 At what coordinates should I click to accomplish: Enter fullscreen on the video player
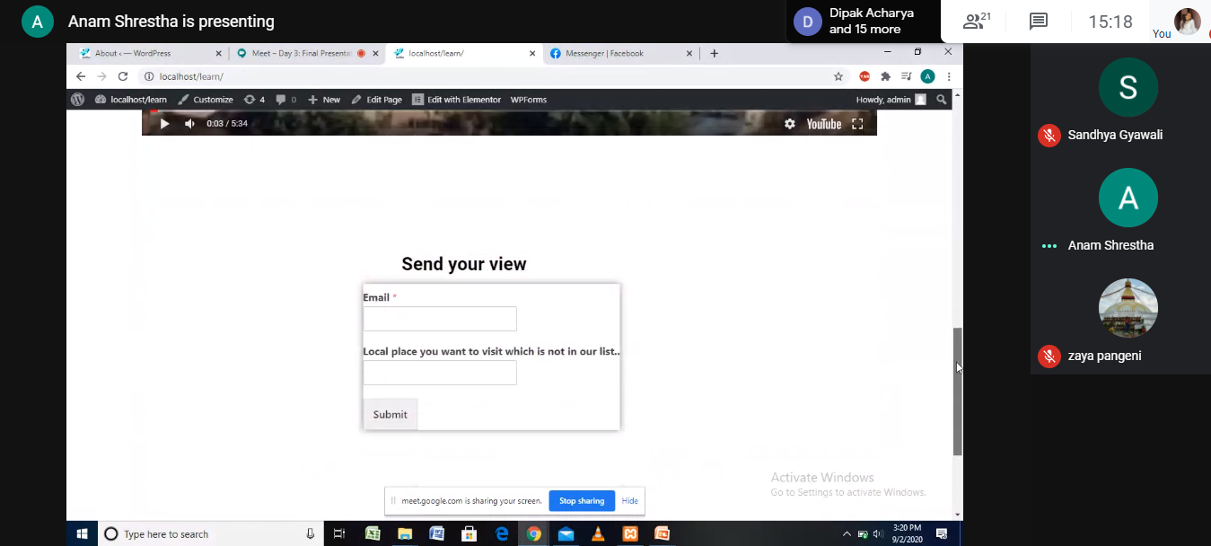pos(857,124)
